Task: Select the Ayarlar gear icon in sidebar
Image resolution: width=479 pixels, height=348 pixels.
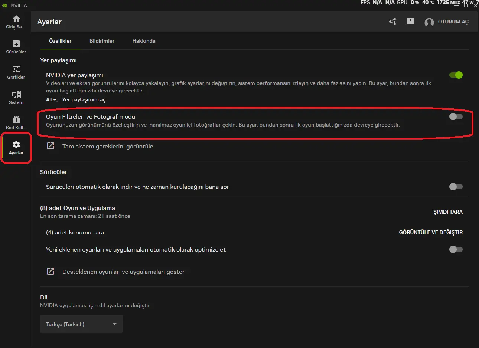Action: 16,145
